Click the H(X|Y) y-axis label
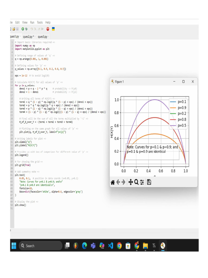The width and height of the screenshot is (208, 278). 112,132
